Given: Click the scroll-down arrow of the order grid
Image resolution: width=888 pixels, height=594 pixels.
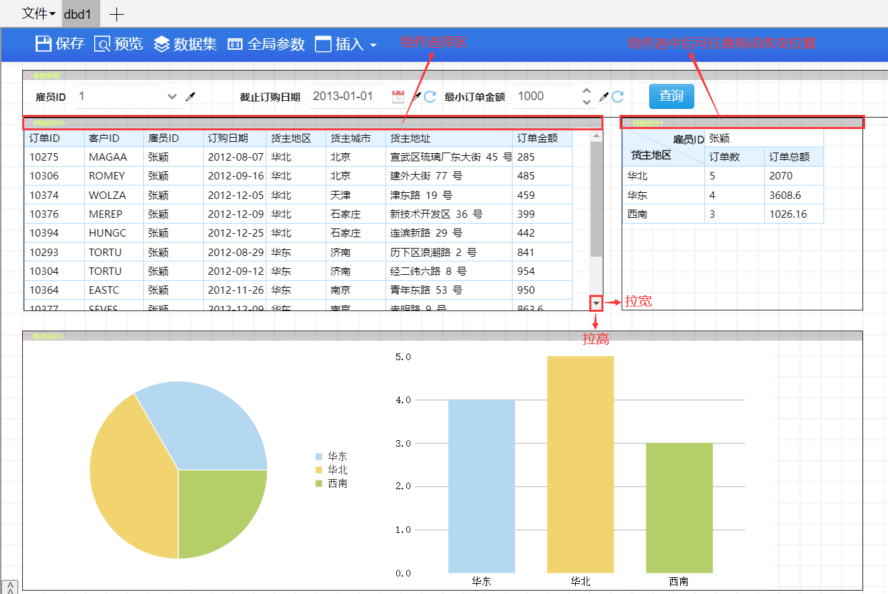Looking at the screenshot, I should tap(596, 304).
